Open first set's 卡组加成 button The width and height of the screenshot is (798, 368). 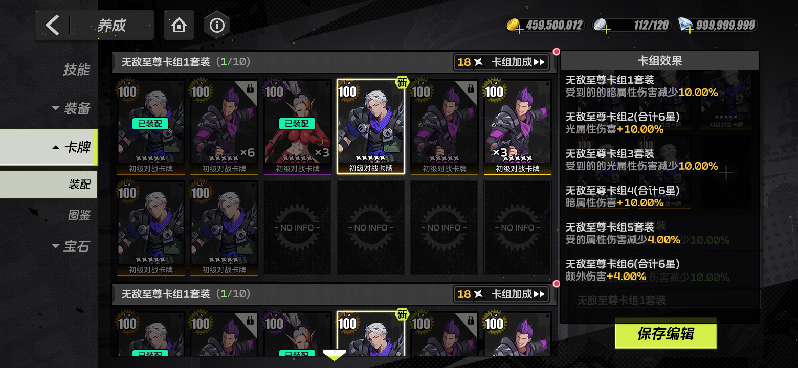point(501,62)
